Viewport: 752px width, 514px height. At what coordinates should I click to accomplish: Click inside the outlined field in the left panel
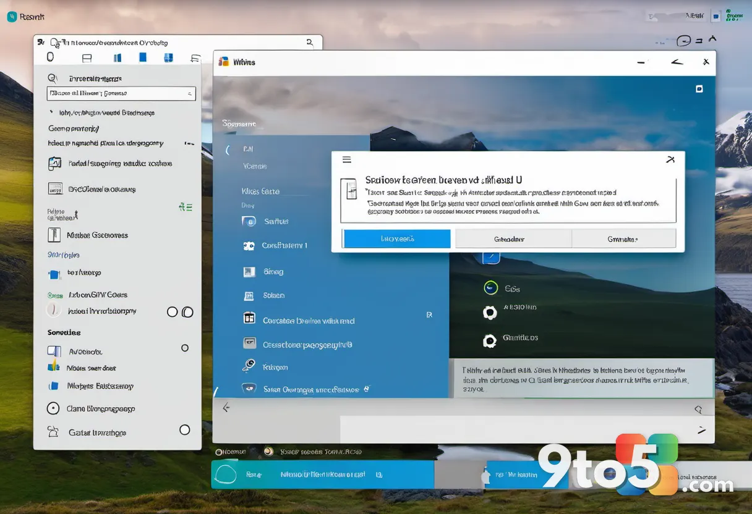coord(121,94)
